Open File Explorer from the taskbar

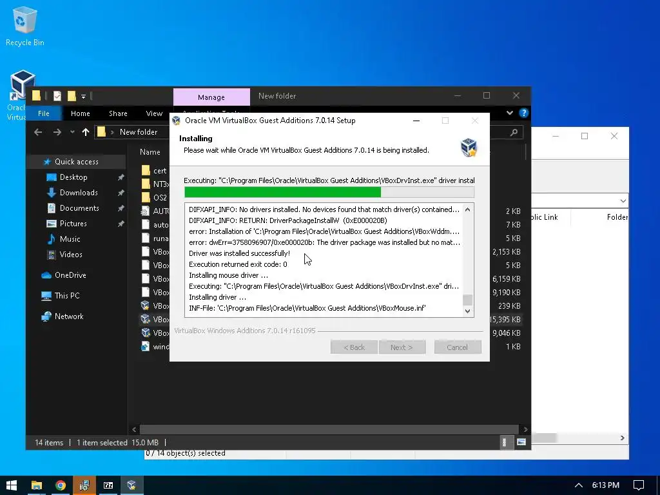37,485
